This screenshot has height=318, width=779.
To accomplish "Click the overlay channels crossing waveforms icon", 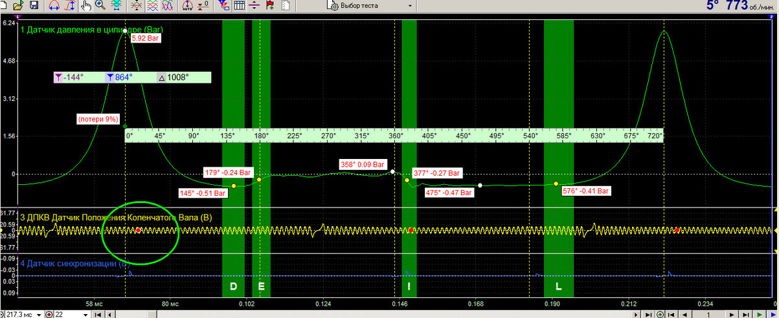I will 136,6.
